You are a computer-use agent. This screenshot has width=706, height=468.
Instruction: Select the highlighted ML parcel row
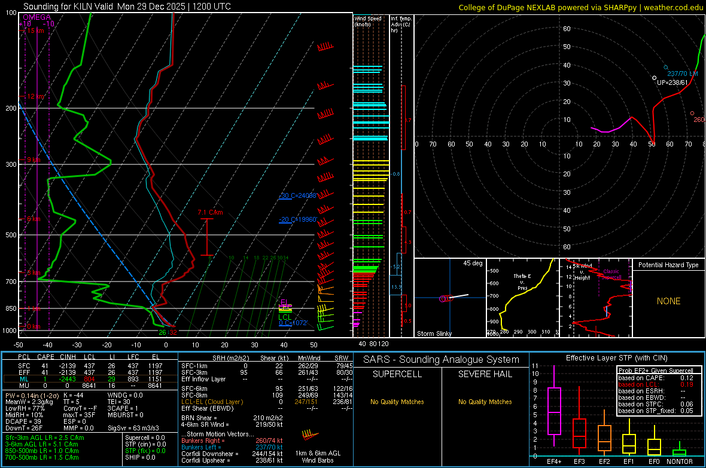coord(90,380)
